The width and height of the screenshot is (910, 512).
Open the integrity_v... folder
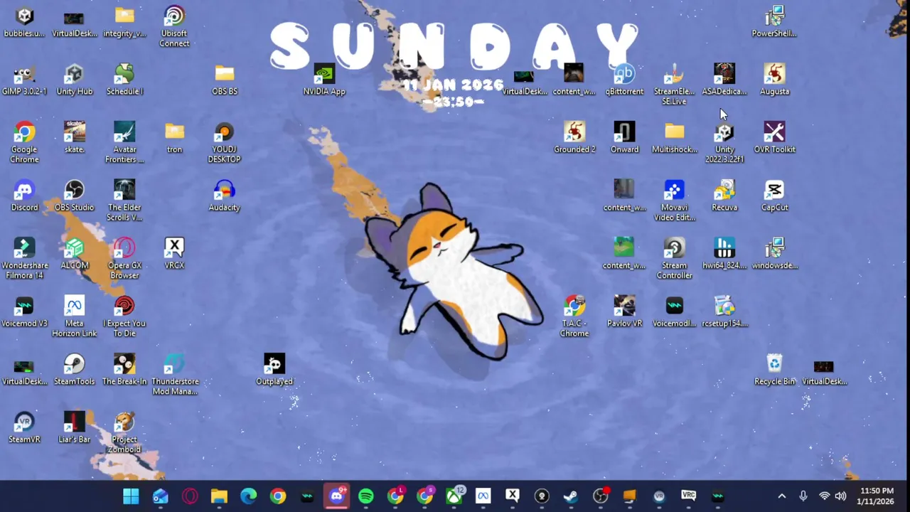coord(124,21)
